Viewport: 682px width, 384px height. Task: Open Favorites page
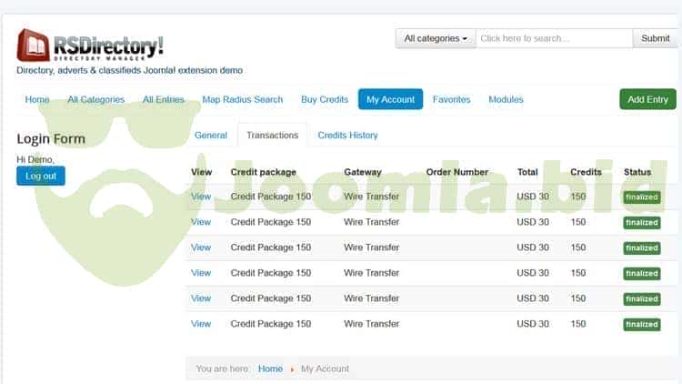tap(451, 99)
